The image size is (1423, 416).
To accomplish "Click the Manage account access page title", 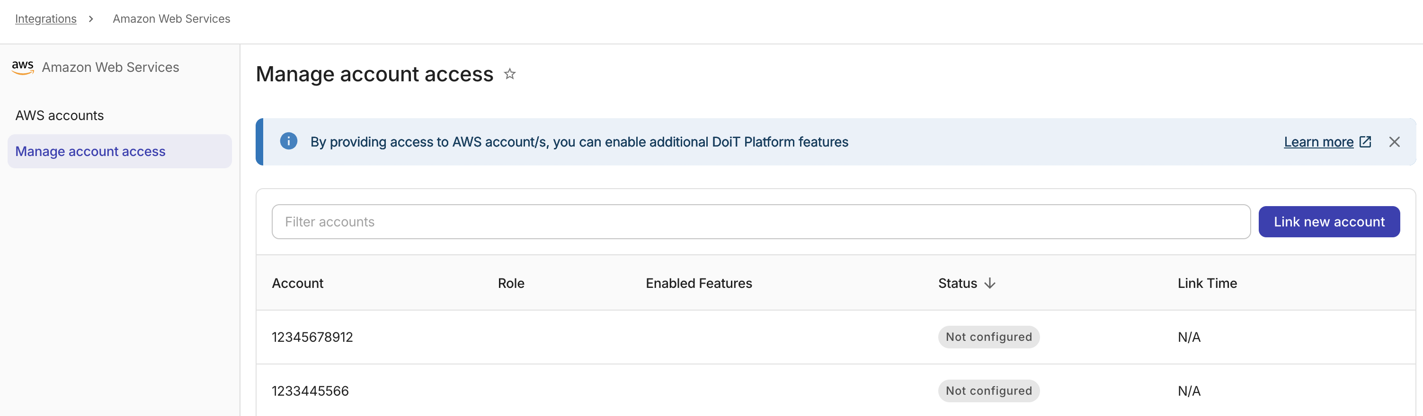I will point(374,74).
